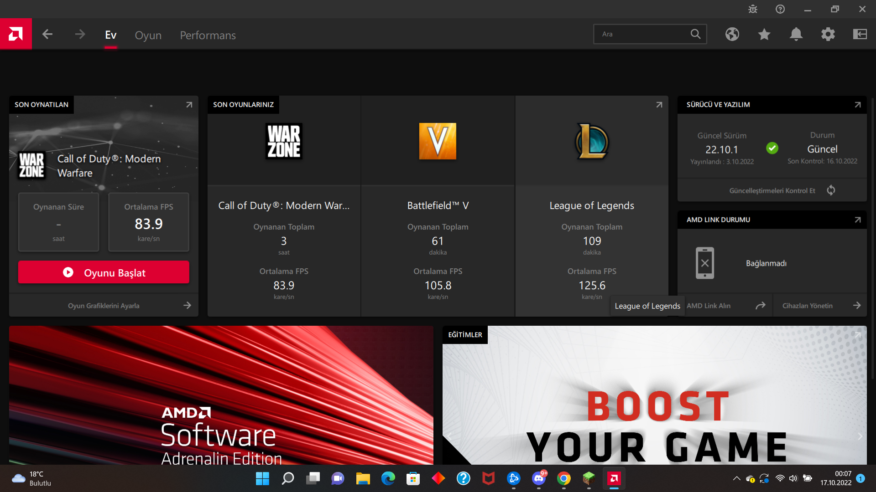876x492 pixels.
Task: Expand the Son Oyunlarınız panel arrow
Action: click(659, 105)
